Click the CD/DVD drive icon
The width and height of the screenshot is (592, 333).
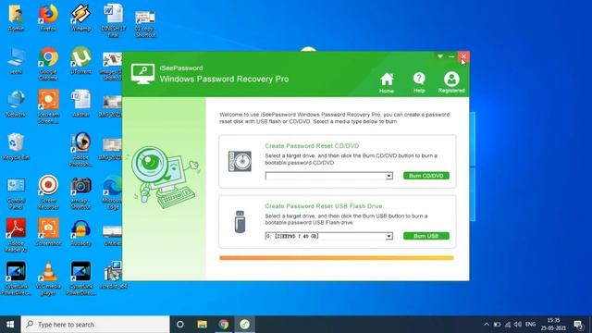coord(240,161)
